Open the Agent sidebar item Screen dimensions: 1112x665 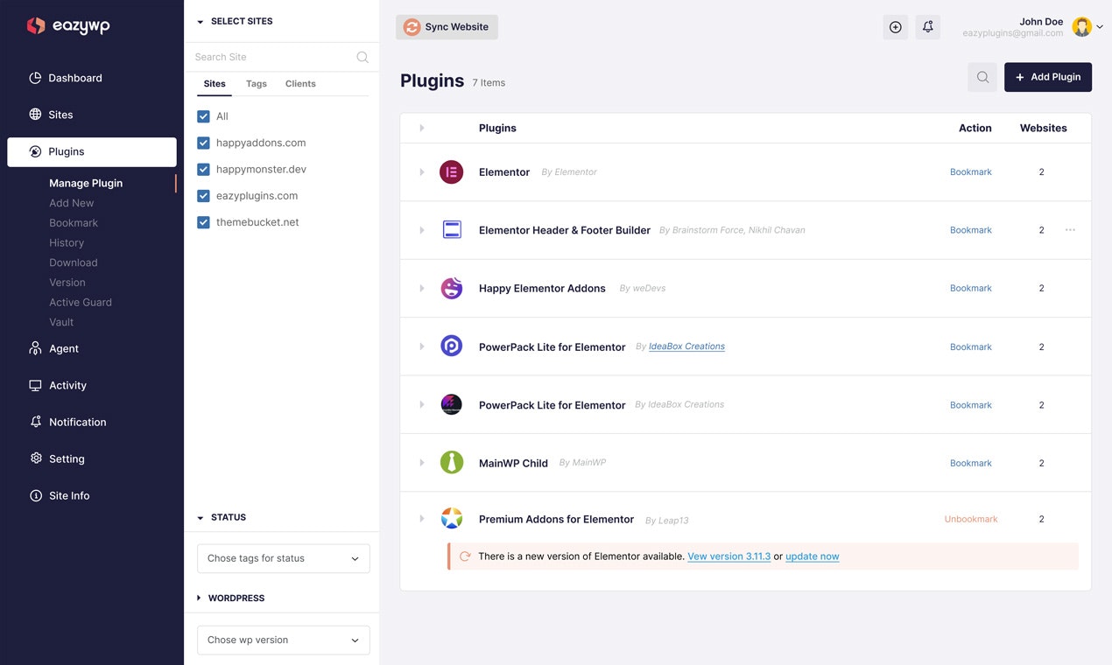pos(54,348)
